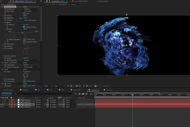Image resolution: width=190 pixels, height=127 pixels.
Task: Switch to the Layer Black Solid 3 tab
Action: [81, 1]
